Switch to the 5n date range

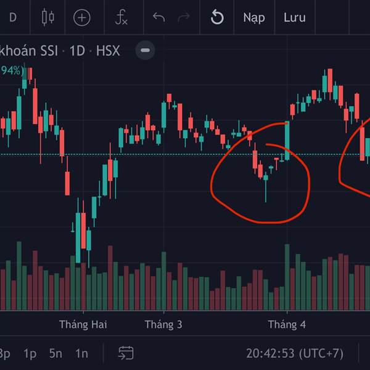pos(55,353)
